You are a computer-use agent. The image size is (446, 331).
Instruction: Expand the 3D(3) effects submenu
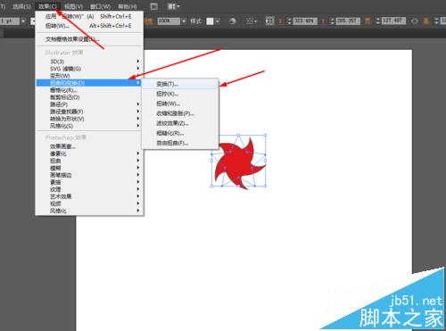(x=89, y=62)
